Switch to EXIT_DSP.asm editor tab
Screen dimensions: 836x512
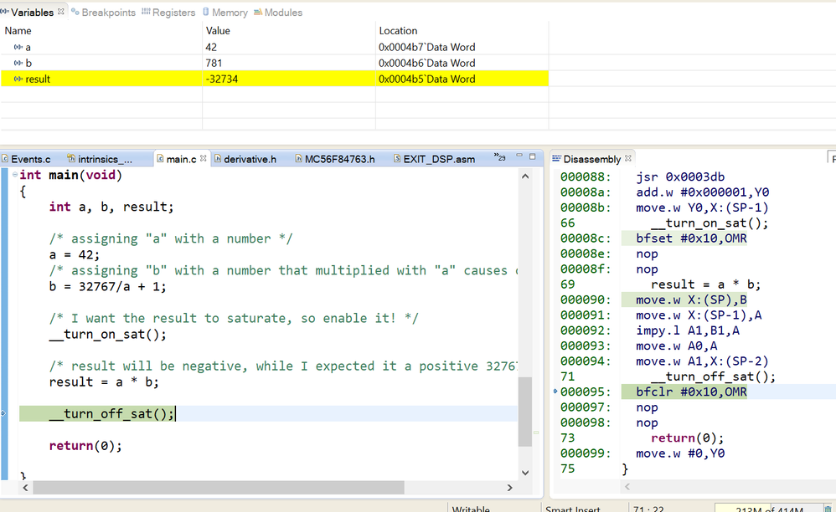(434, 159)
